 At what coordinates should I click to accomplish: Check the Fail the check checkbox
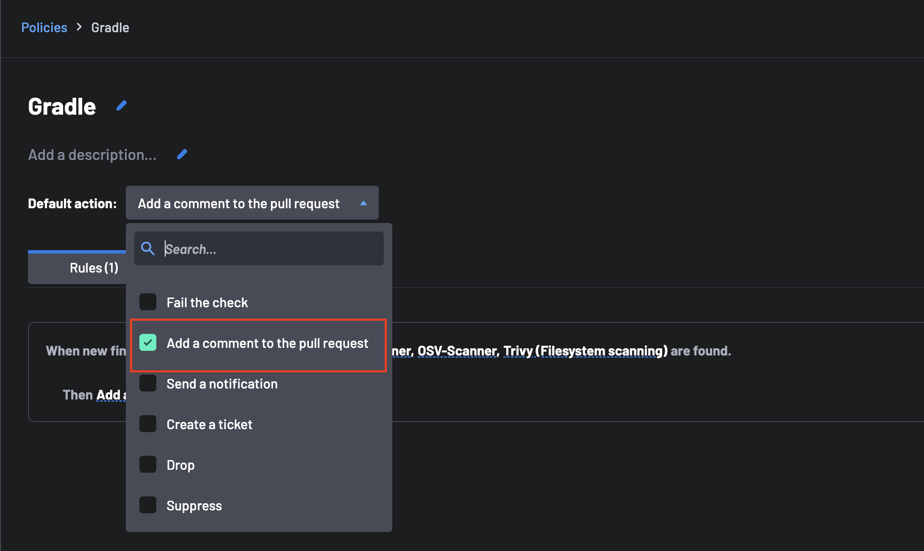coord(148,302)
